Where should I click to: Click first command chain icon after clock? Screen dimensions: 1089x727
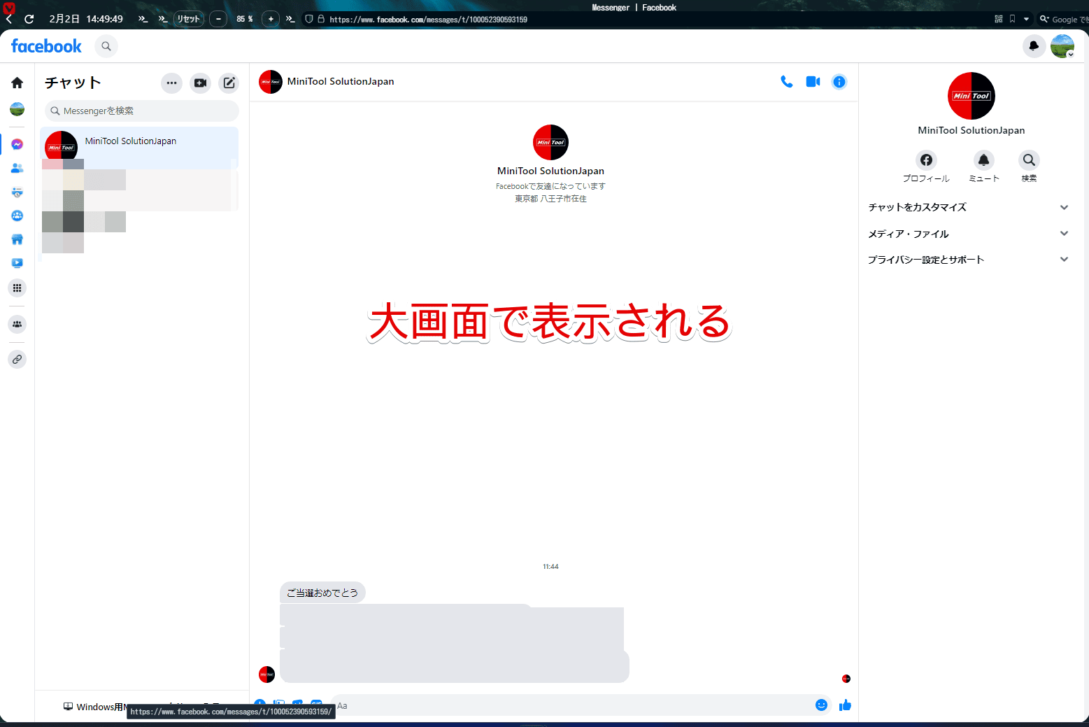click(143, 19)
